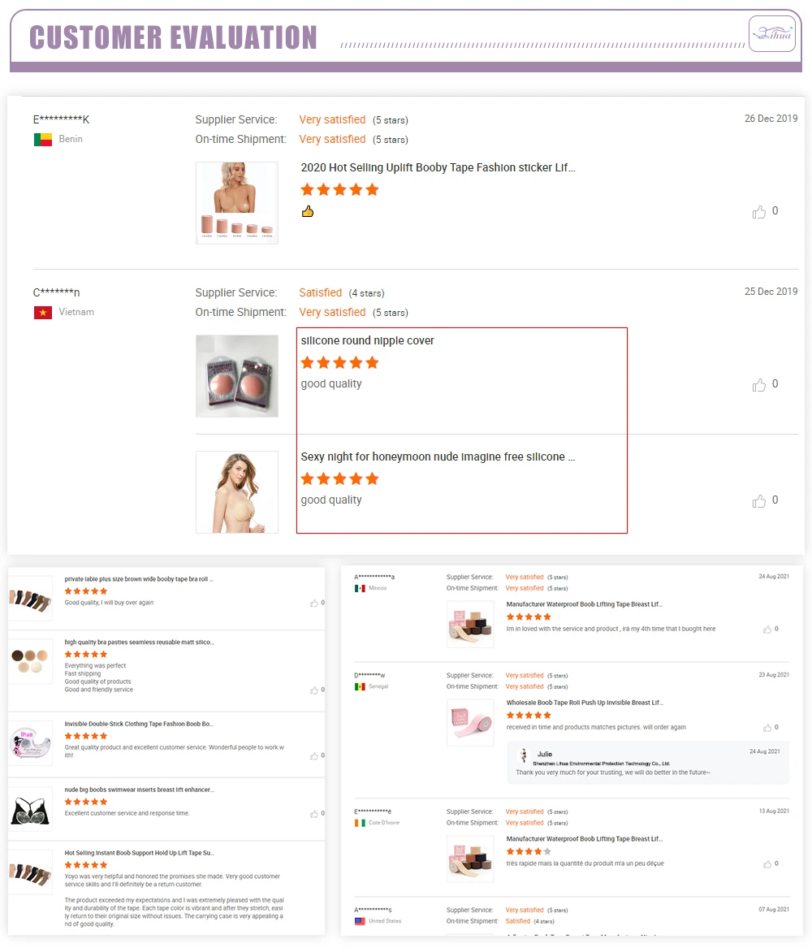812x952 pixels.
Task: Click the Benin flag icon
Action: (42, 140)
